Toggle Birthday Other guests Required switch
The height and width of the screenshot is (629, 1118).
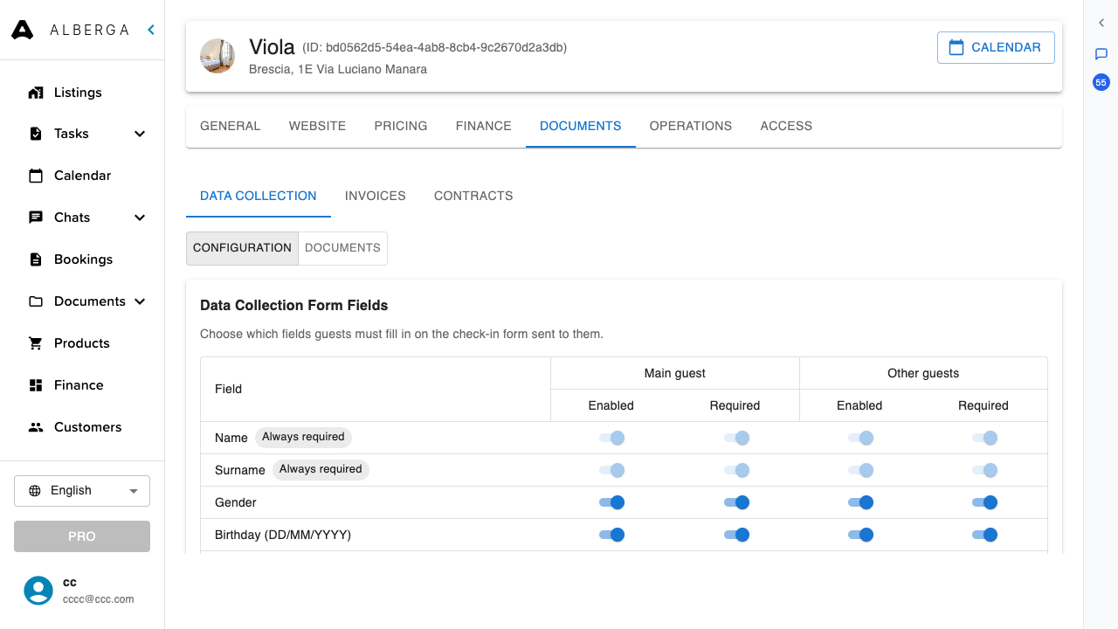(x=984, y=535)
